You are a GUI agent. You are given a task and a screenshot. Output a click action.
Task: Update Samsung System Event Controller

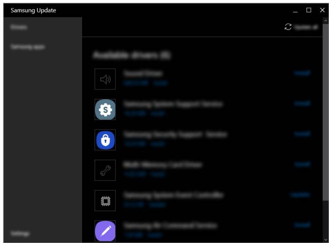pos(300,195)
